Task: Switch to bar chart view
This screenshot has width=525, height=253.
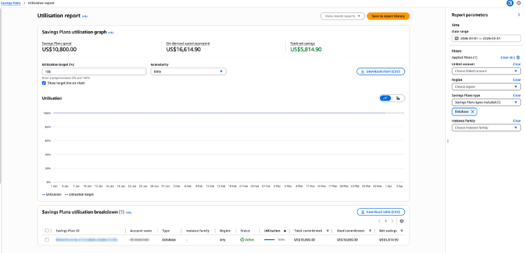Action: pyautogui.click(x=398, y=98)
